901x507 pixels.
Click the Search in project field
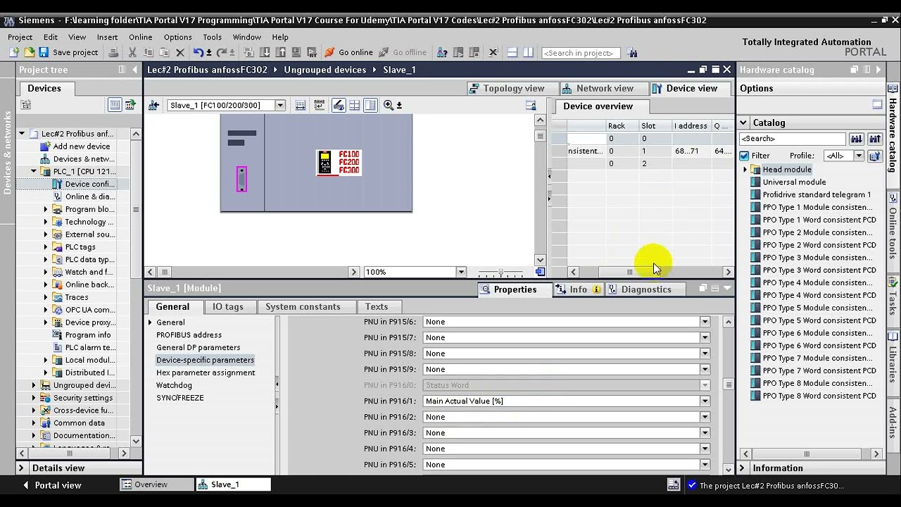coord(581,53)
